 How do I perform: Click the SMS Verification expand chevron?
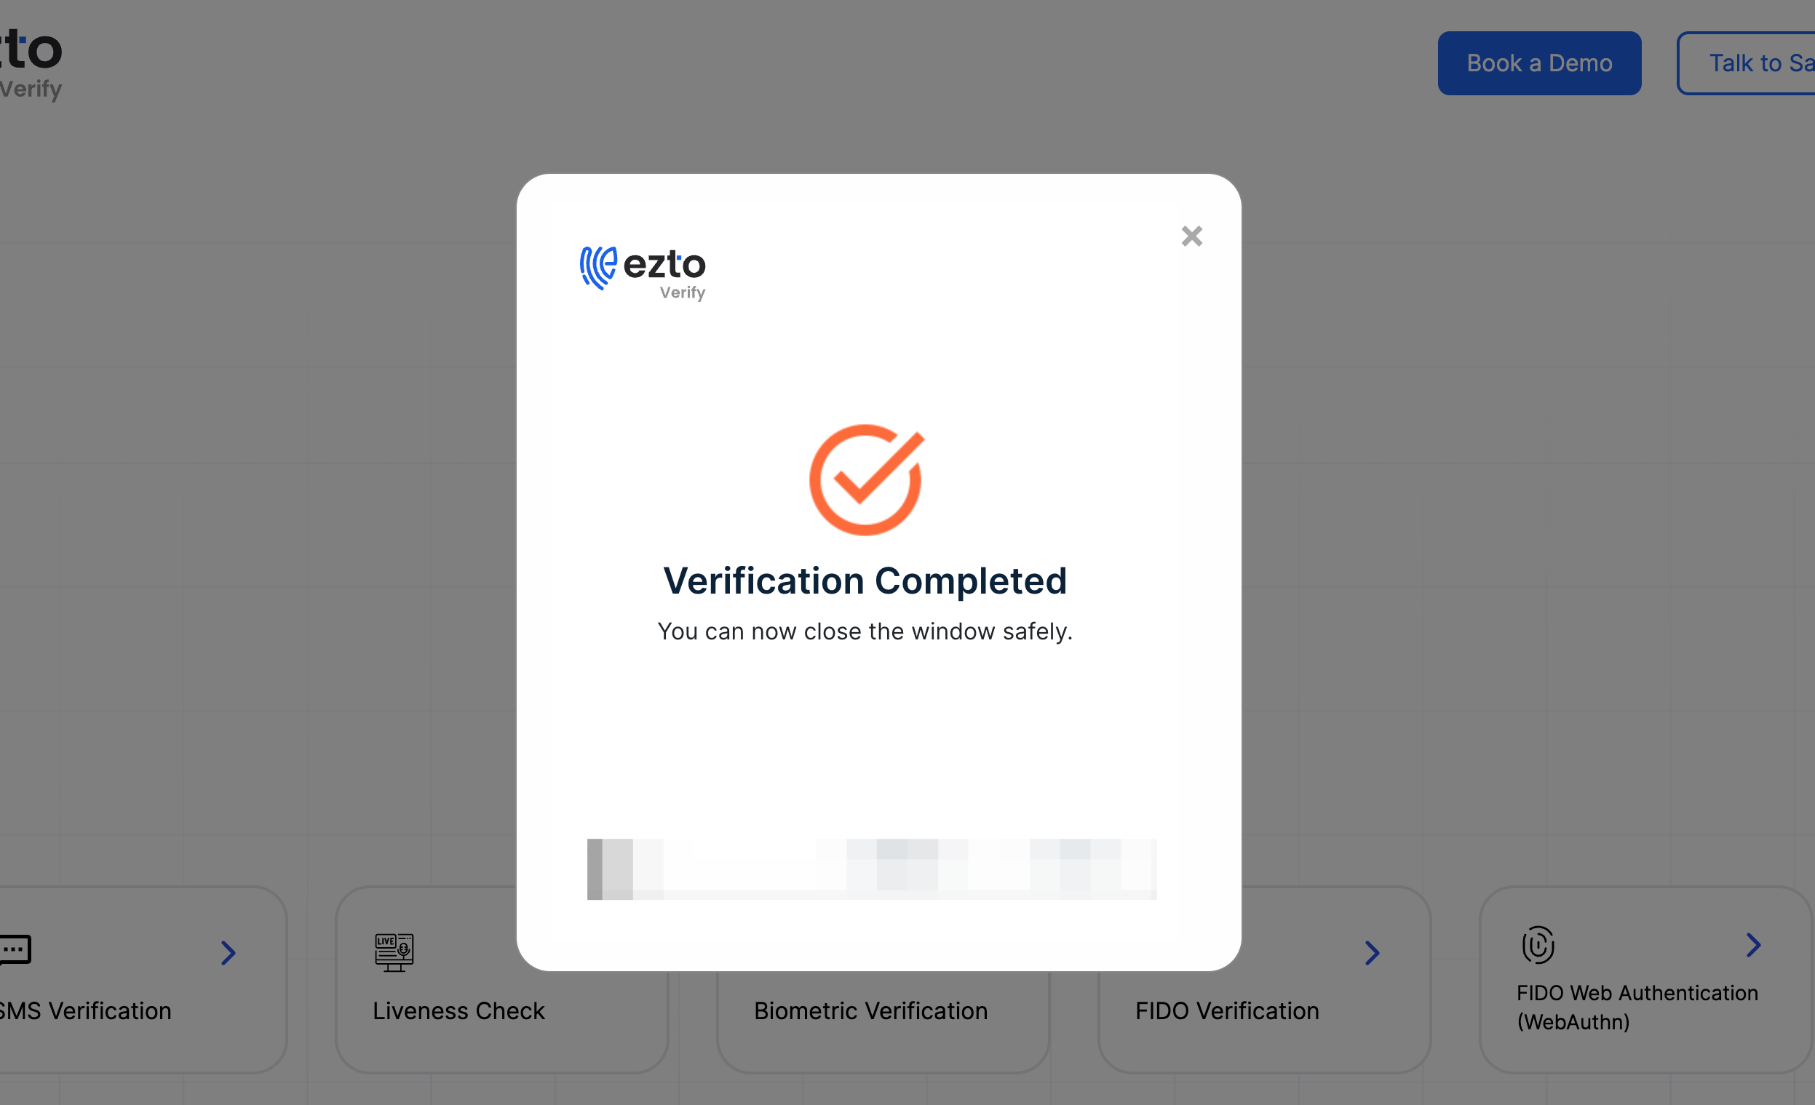(x=227, y=951)
